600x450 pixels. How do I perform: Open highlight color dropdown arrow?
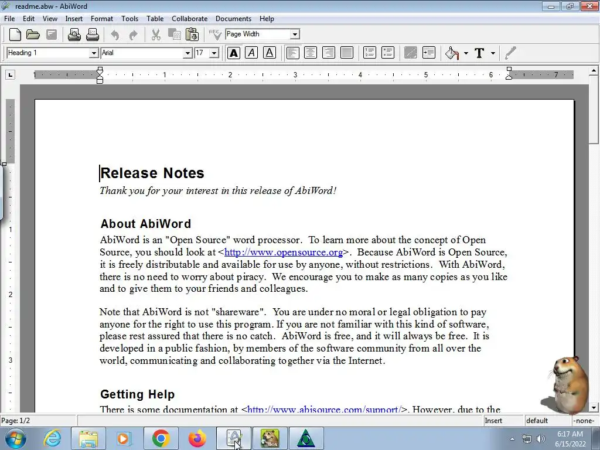[x=466, y=53]
